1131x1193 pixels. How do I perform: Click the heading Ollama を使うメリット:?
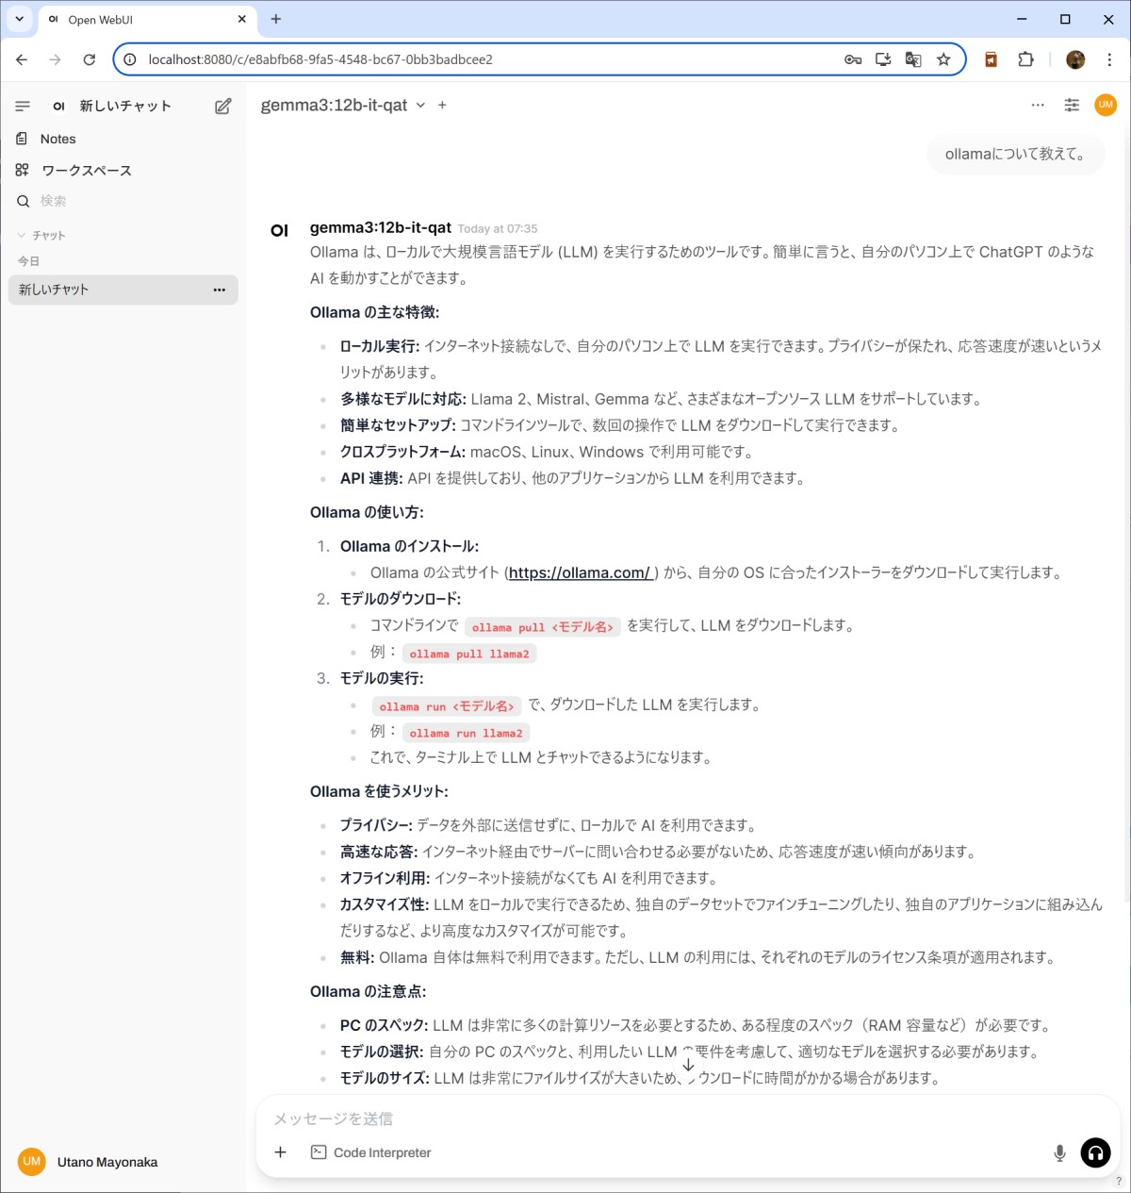379,791
